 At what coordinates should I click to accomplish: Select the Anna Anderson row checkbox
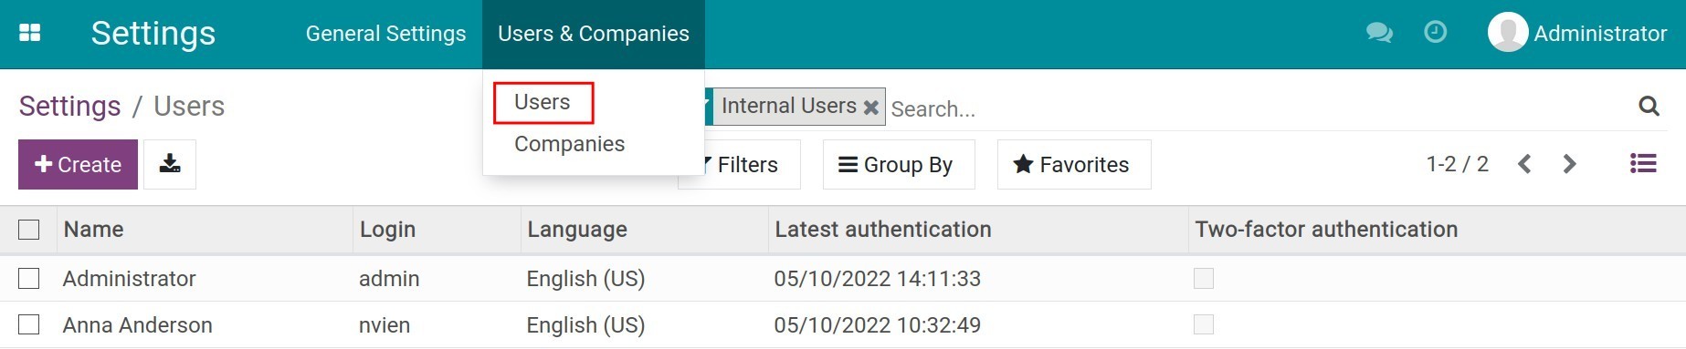29,324
